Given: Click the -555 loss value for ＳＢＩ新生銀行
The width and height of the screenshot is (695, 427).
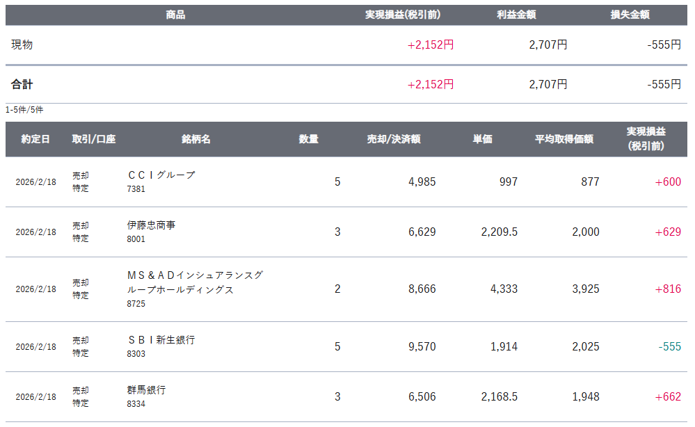Looking at the screenshot, I should [669, 346].
